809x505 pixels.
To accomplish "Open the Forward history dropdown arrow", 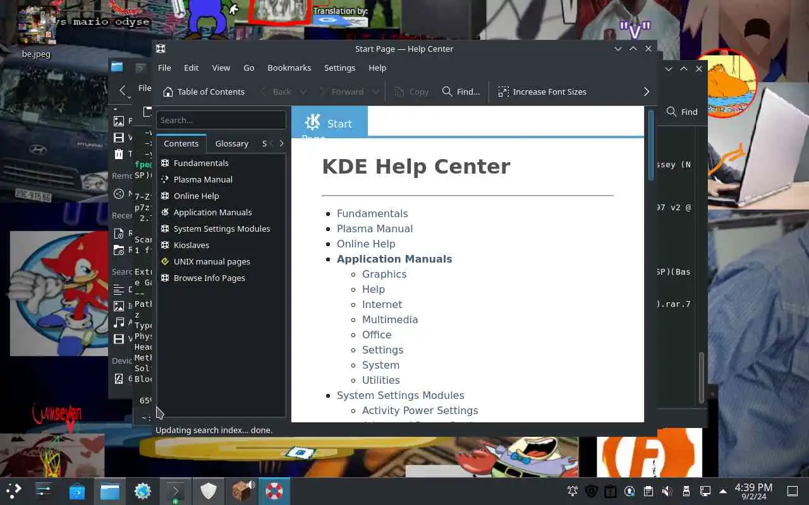I will pyautogui.click(x=375, y=92).
